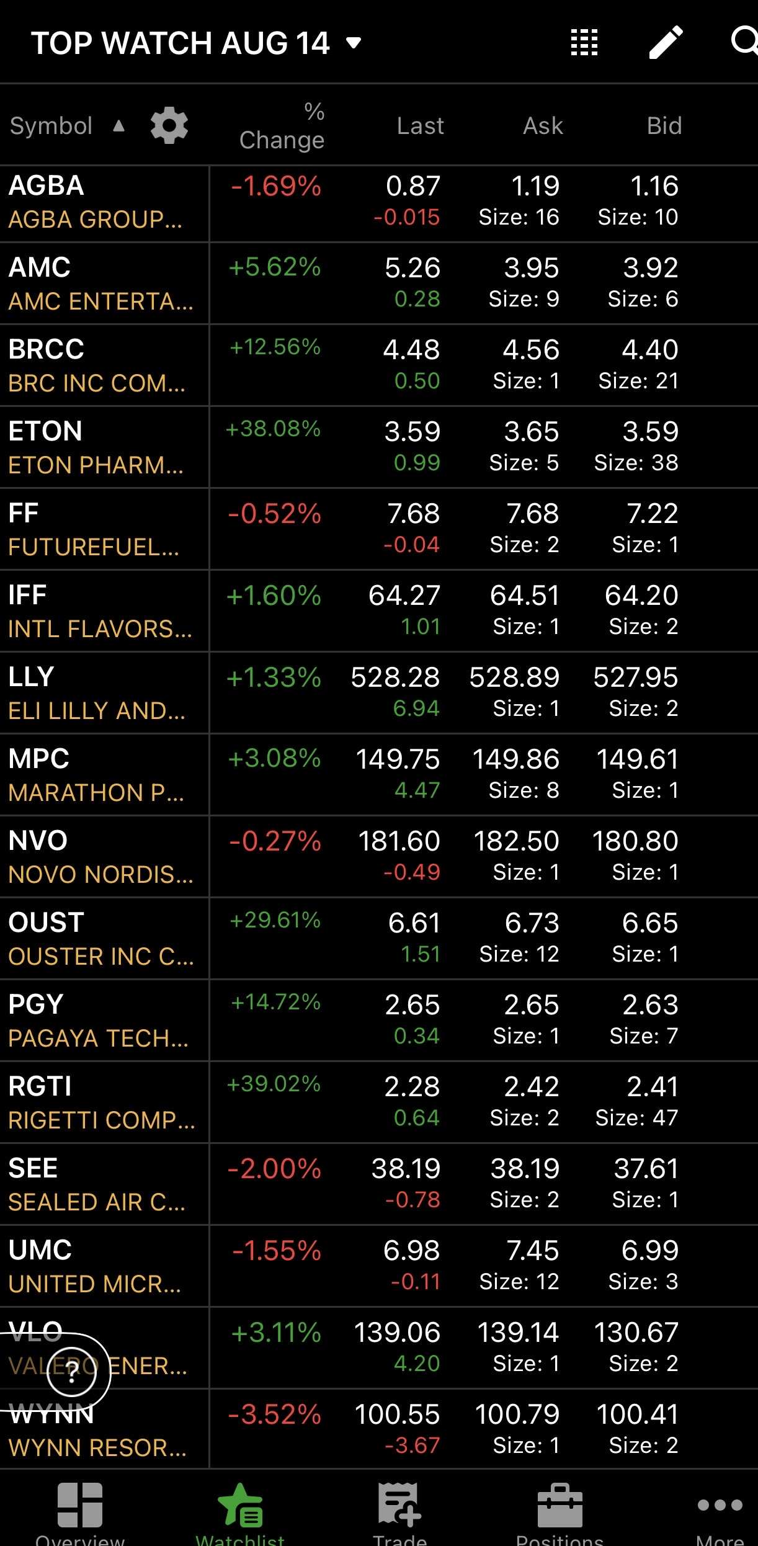The image size is (758, 1546).
Task: Sort by Ask column header
Action: pos(543,126)
